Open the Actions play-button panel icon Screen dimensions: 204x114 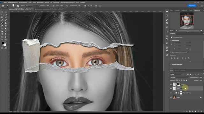[x=167, y=51]
